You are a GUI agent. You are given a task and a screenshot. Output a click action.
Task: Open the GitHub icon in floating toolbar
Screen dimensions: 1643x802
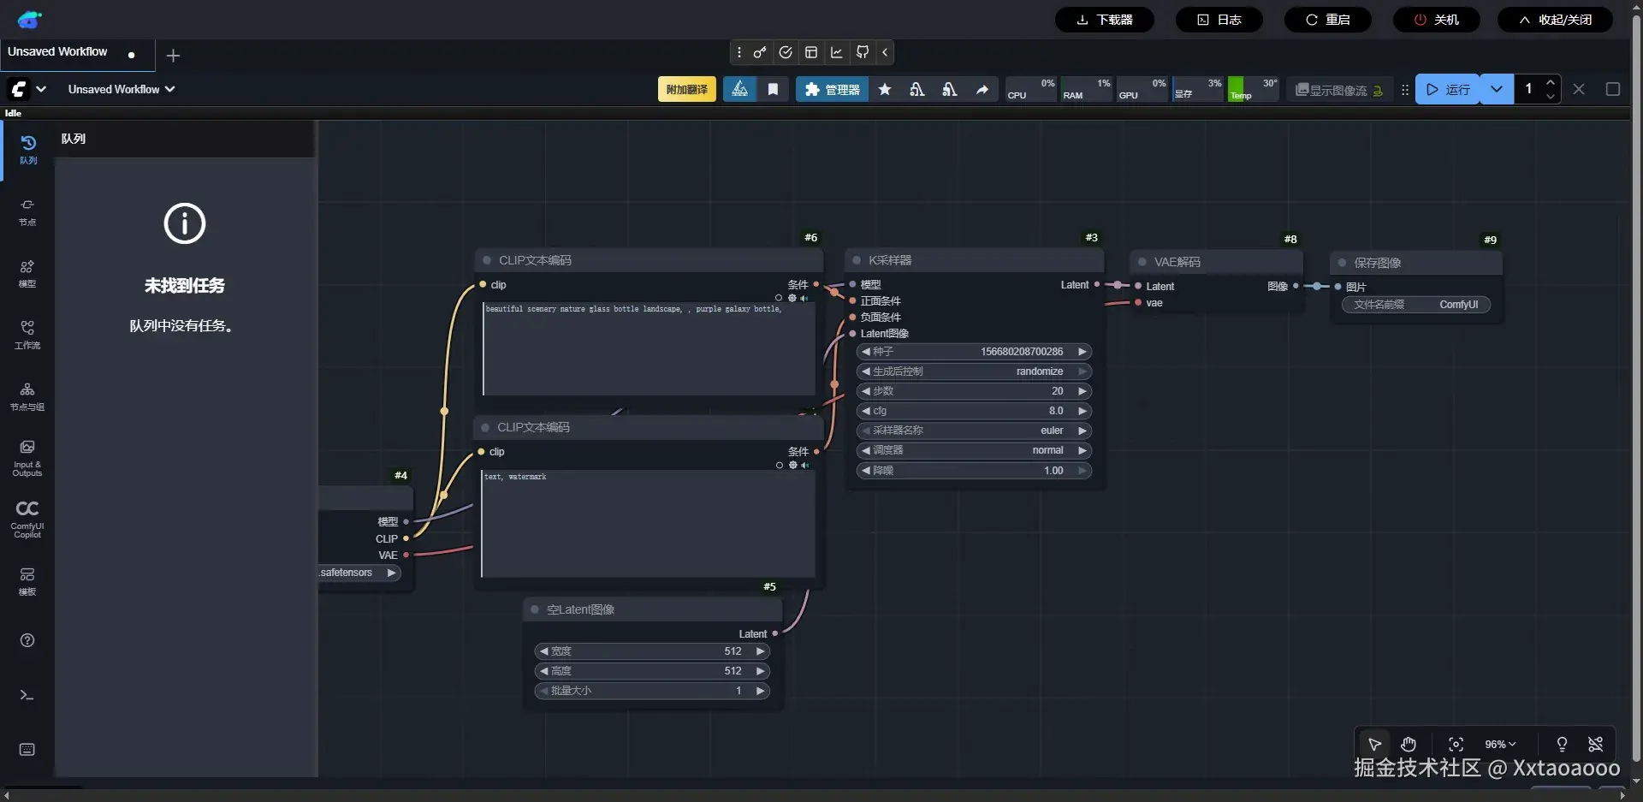(863, 52)
